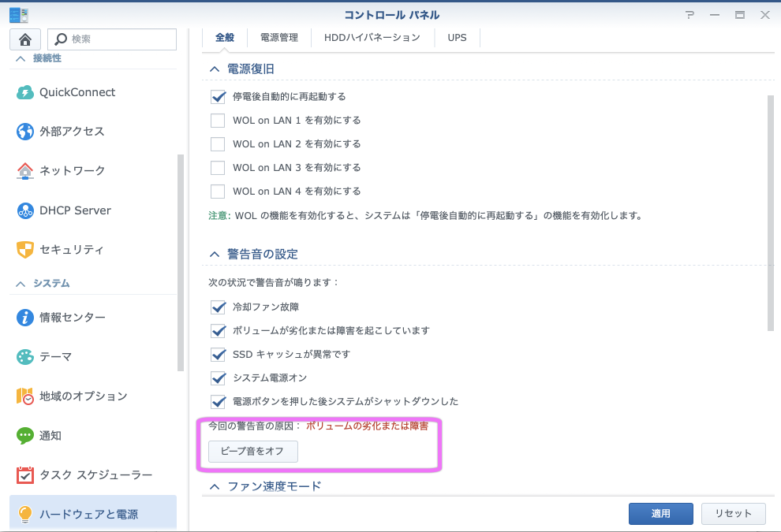Collapse the 電源復旧 section
781x532 pixels.
[x=214, y=69]
